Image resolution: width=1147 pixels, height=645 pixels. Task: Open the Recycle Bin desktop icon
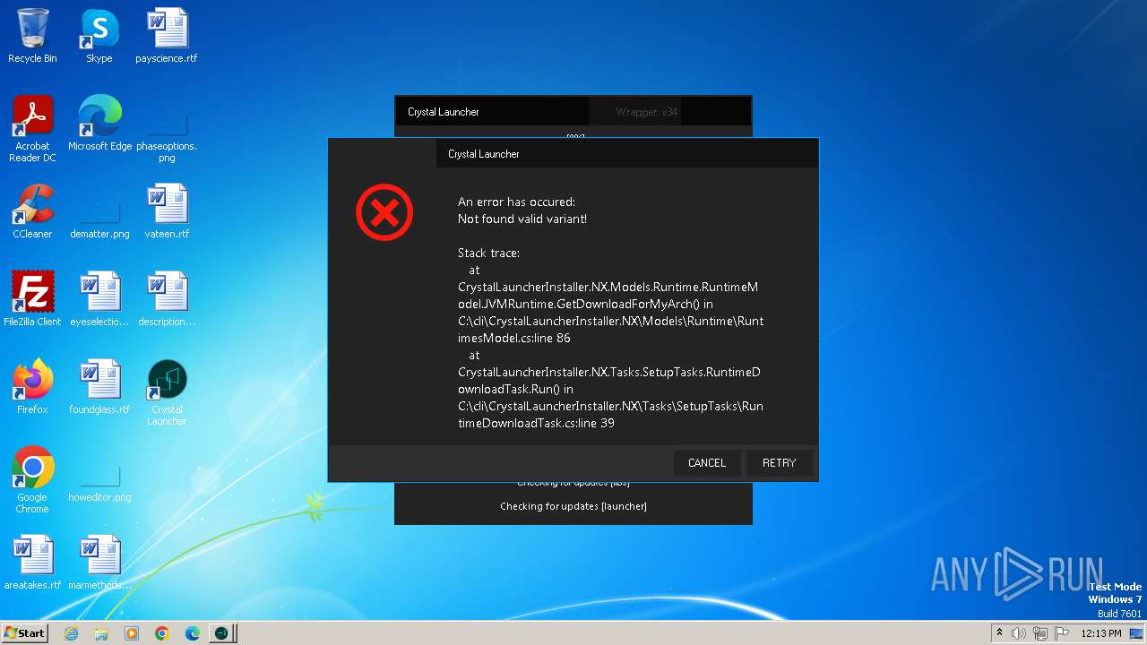(32, 36)
